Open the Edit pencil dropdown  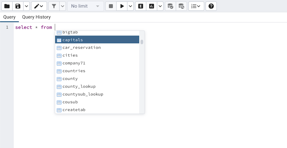click(x=39, y=6)
